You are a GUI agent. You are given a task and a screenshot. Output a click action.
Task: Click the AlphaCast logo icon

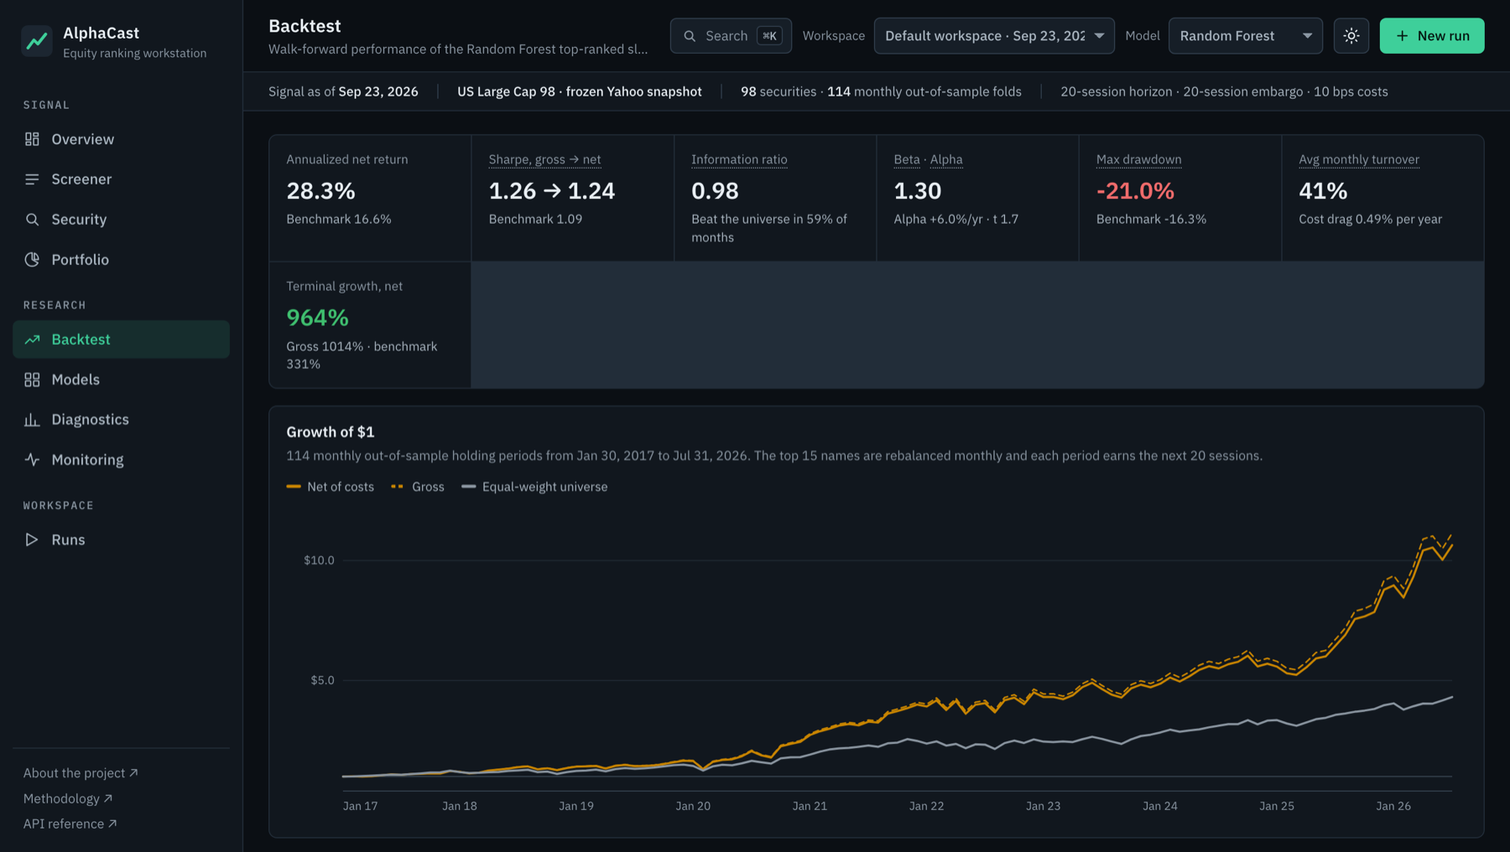[37, 40]
